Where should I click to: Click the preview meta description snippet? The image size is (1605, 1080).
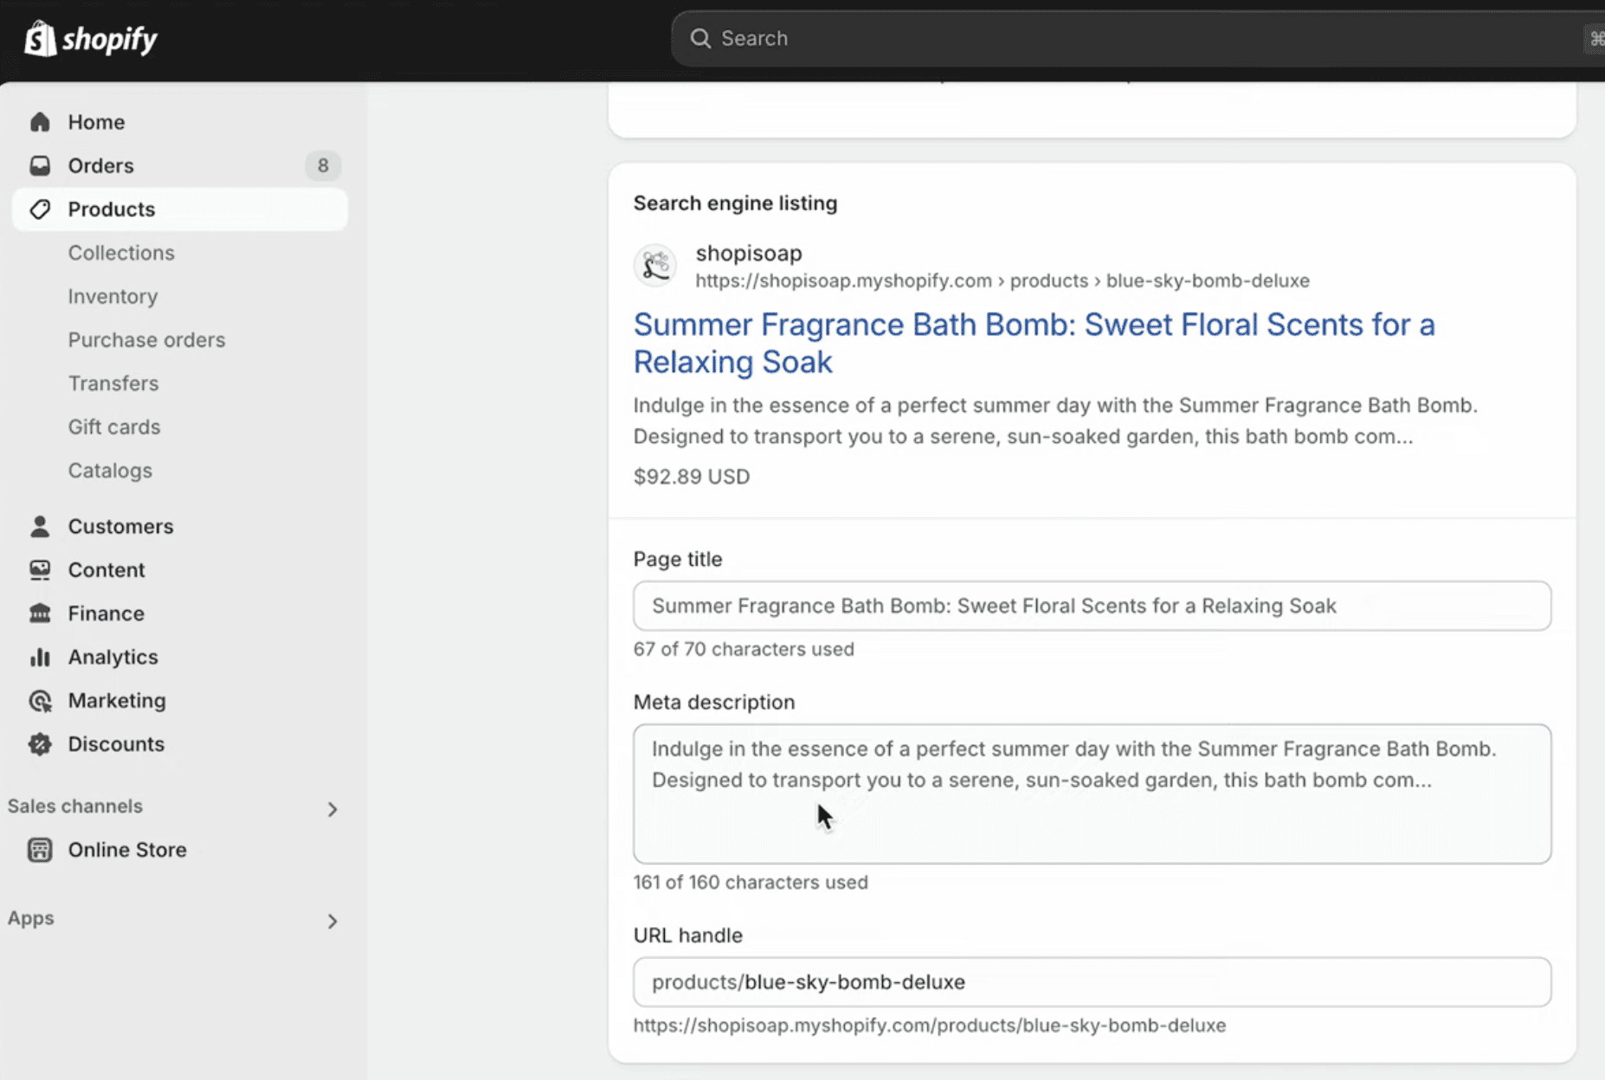click(1055, 421)
